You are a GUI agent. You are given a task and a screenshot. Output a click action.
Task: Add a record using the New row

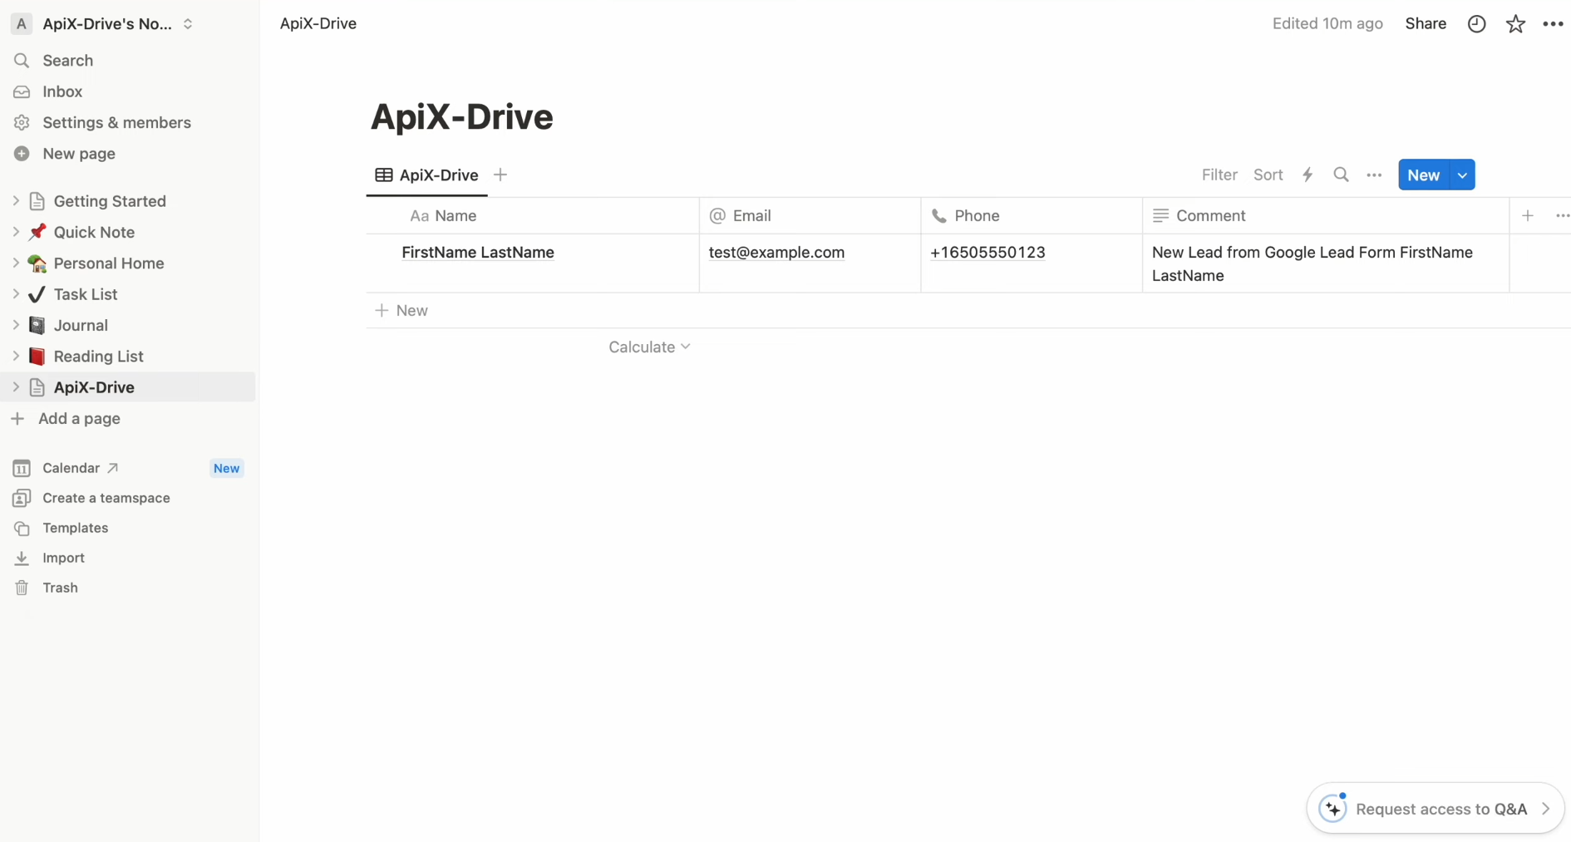[403, 310]
